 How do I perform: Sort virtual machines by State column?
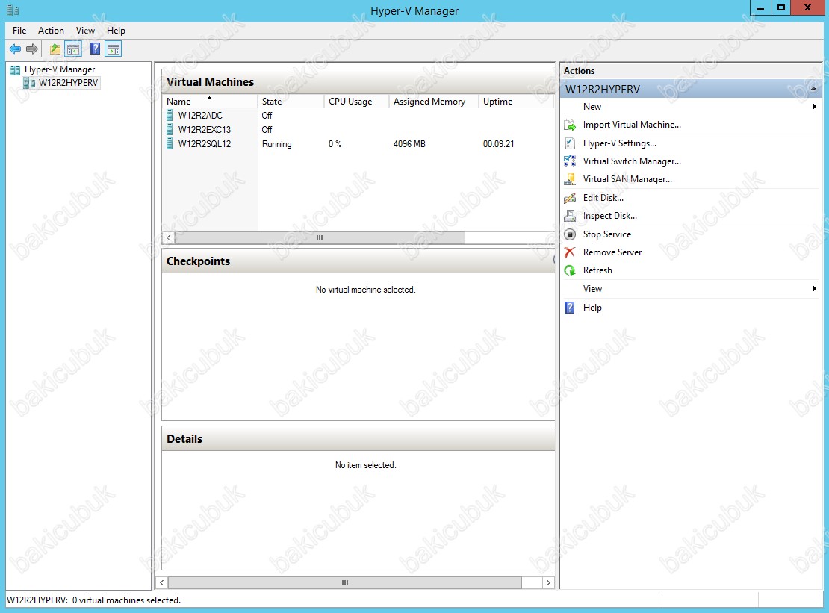tap(291, 102)
